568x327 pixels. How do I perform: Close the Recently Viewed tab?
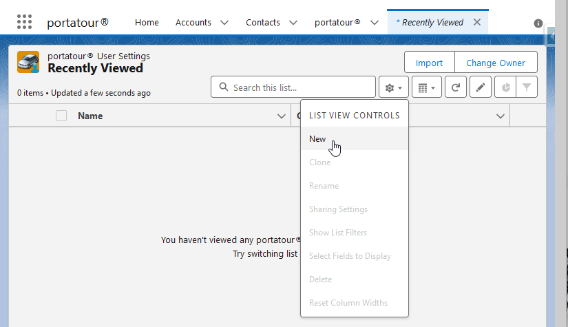477,22
